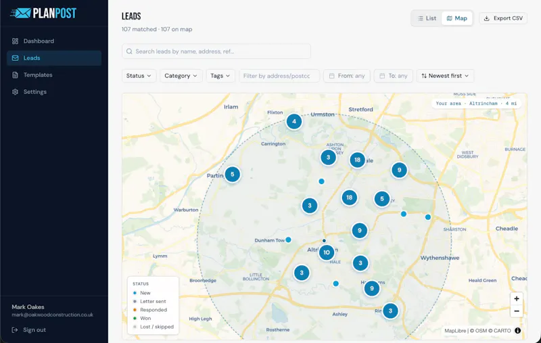Open map attribution info icon
The width and height of the screenshot is (541, 343).
517,331
